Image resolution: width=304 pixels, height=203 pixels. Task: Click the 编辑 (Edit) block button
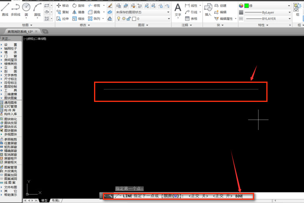coord(221,12)
